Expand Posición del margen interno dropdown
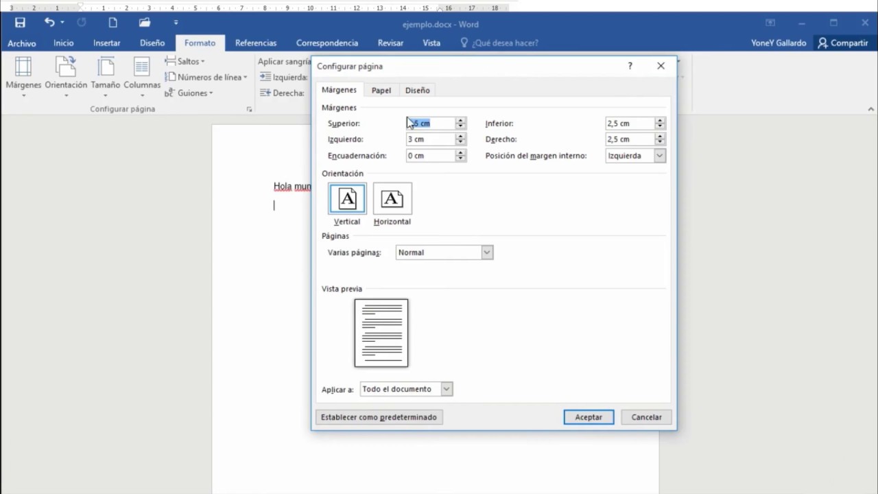The width and height of the screenshot is (878, 494). click(x=659, y=156)
